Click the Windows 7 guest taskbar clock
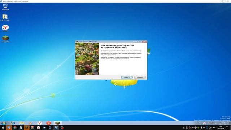Image resolution: width=231 pixels, height=130 pixels. pos(223,123)
